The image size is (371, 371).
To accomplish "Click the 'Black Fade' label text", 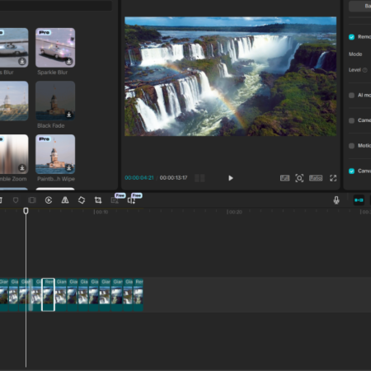I will coord(51,125).
